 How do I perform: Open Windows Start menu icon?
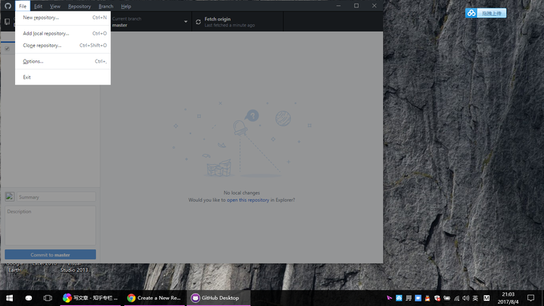click(x=9, y=298)
